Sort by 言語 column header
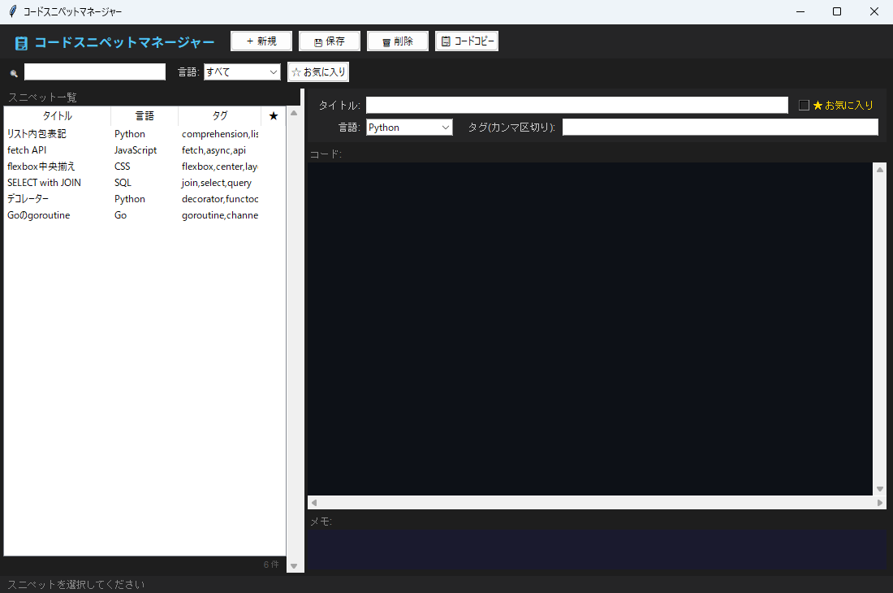Image resolution: width=893 pixels, height=593 pixels. coord(144,115)
